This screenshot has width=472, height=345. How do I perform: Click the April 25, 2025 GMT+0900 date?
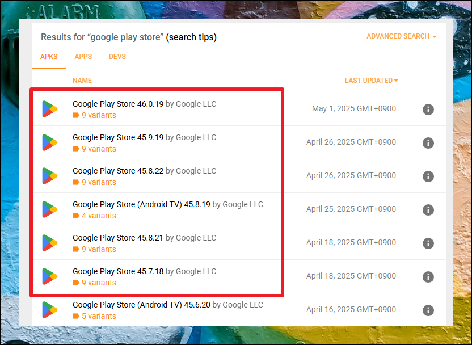(x=351, y=209)
